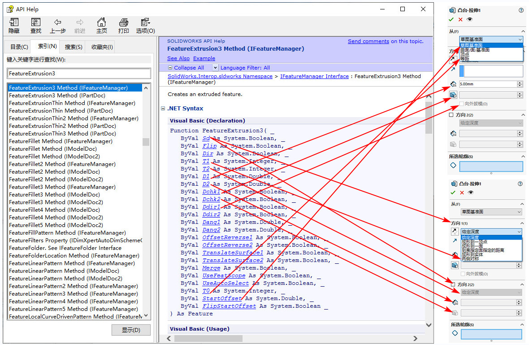Click the D2 depth icon in lower panel

pyautogui.click(x=455, y=302)
